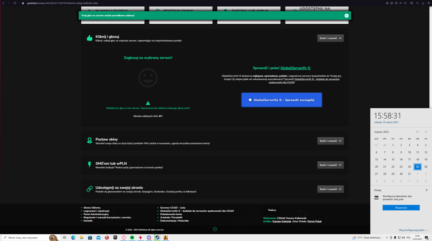This screenshot has width=432, height=241.
Task: Open File Explorer from the taskbar
Action: pyautogui.click(x=82, y=238)
